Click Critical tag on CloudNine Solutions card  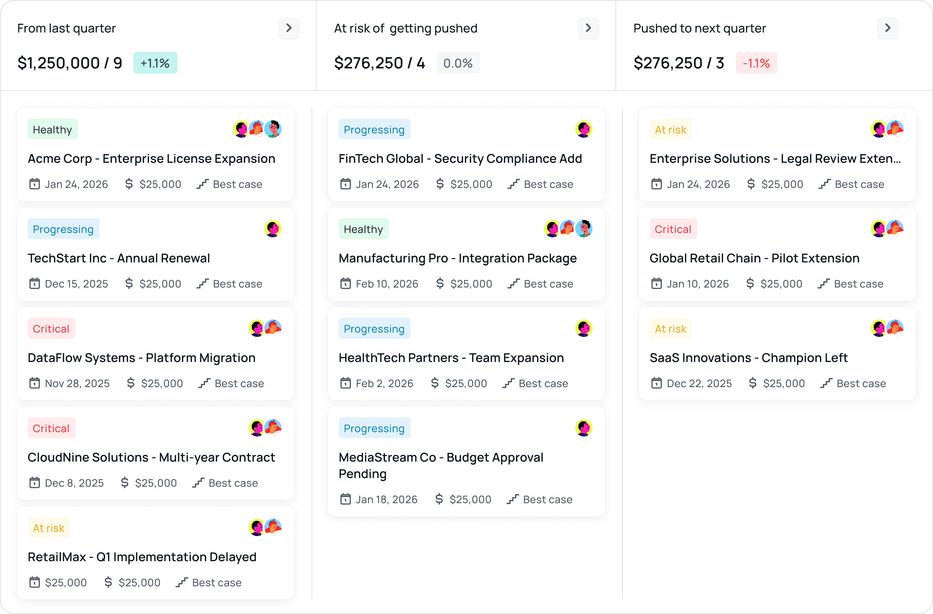pos(51,428)
